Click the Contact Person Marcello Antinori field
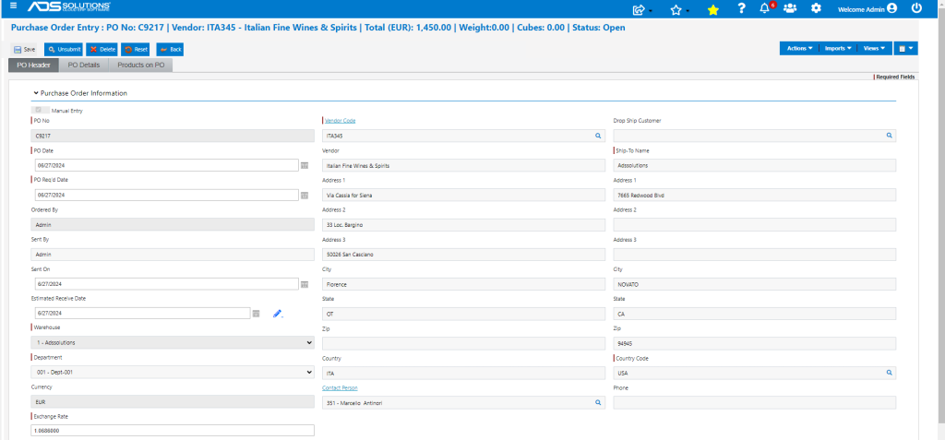The width and height of the screenshot is (945, 440). pyautogui.click(x=463, y=402)
